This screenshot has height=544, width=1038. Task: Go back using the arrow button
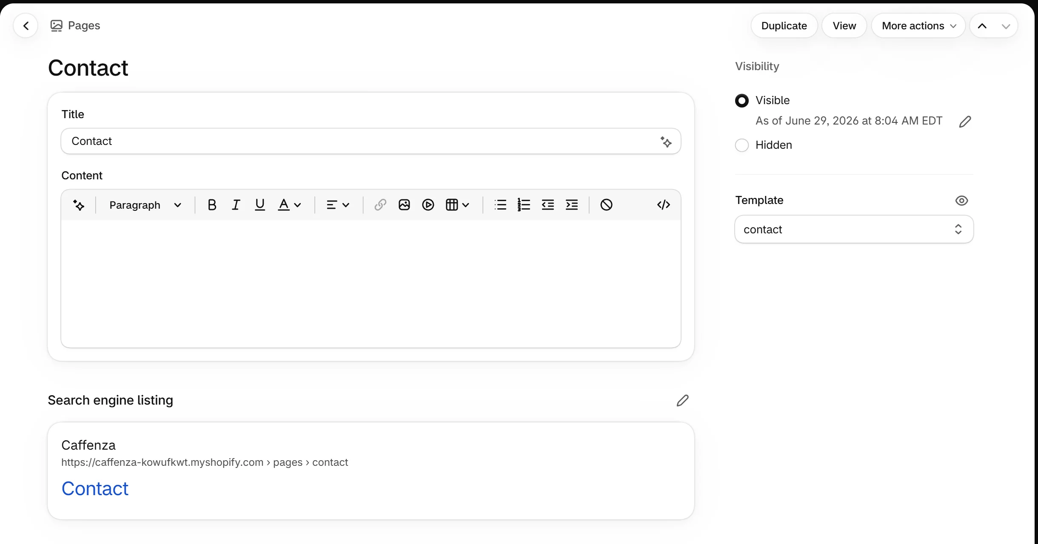tap(26, 26)
